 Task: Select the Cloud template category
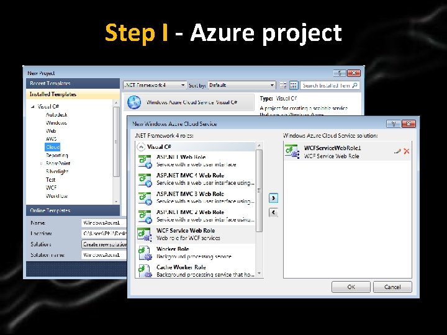pos(53,147)
